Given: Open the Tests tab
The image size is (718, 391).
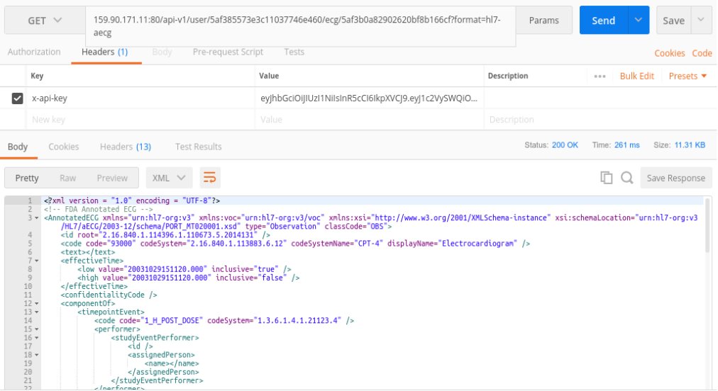Looking at the screenshot, I should 294,52.
